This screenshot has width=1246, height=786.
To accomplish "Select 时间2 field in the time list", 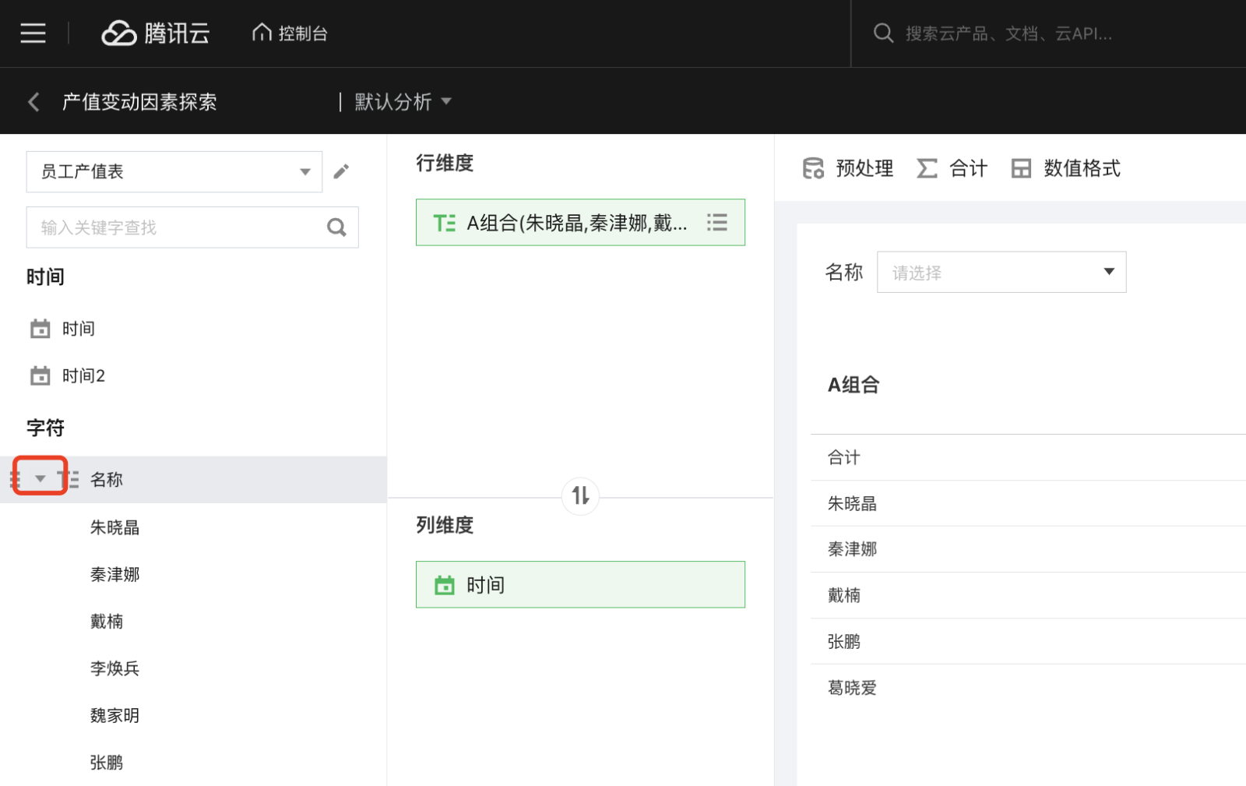I will (x=83, y=376).
